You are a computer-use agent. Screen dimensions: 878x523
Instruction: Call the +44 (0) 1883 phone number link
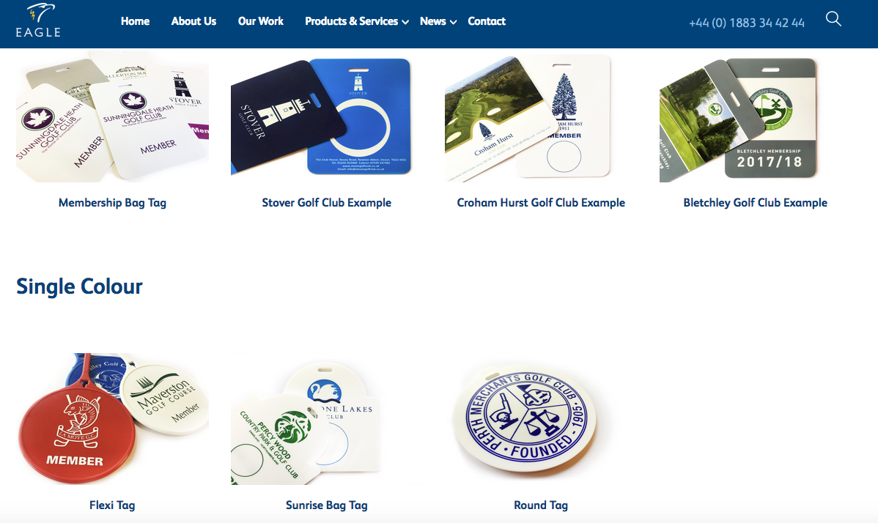[x=746, y=23]
